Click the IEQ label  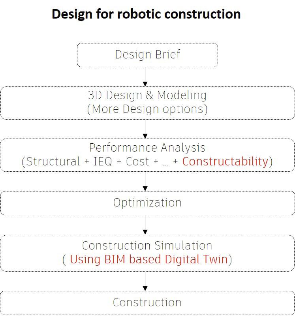[103, 161]
